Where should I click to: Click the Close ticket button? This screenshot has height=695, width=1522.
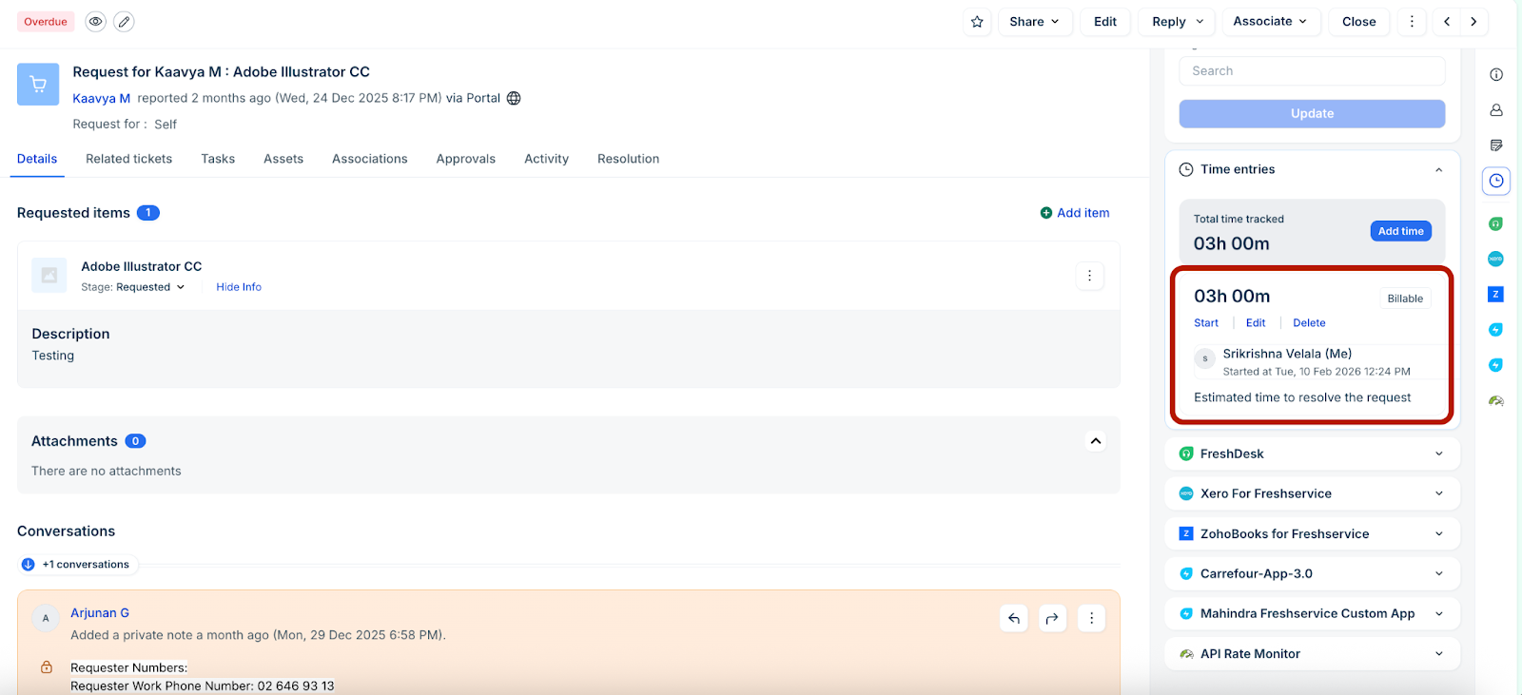click(1359, 21)
